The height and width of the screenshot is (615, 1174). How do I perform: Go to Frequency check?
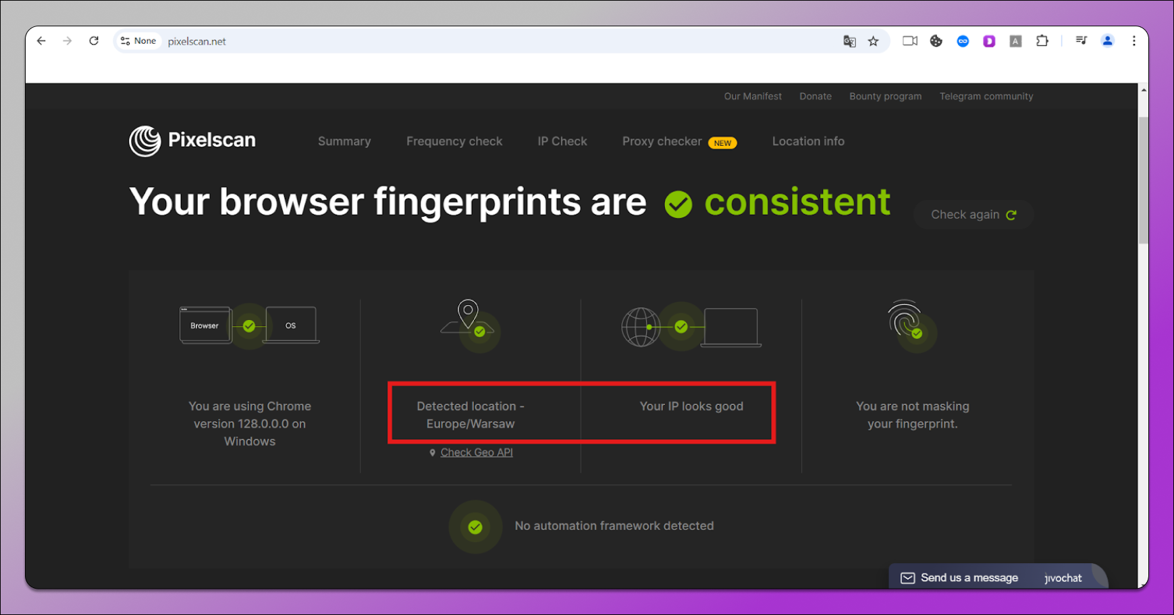[454, 141]
